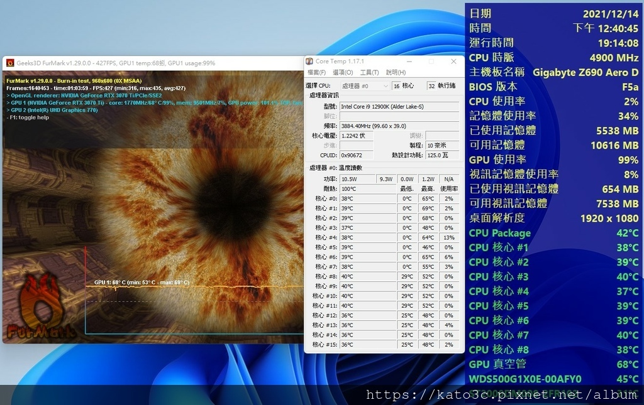The image size is (644, 405).
Task: Click the CPU 時脈 value 4900 MHz
Action: point(614,58)
